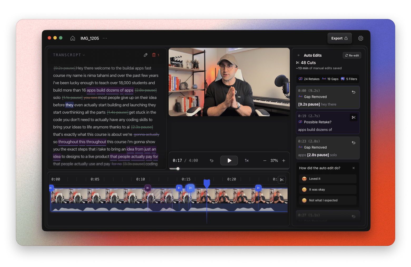Select the It was okay feedback option
The width and height of the screenshot is (411, 267).
[328, 190]
